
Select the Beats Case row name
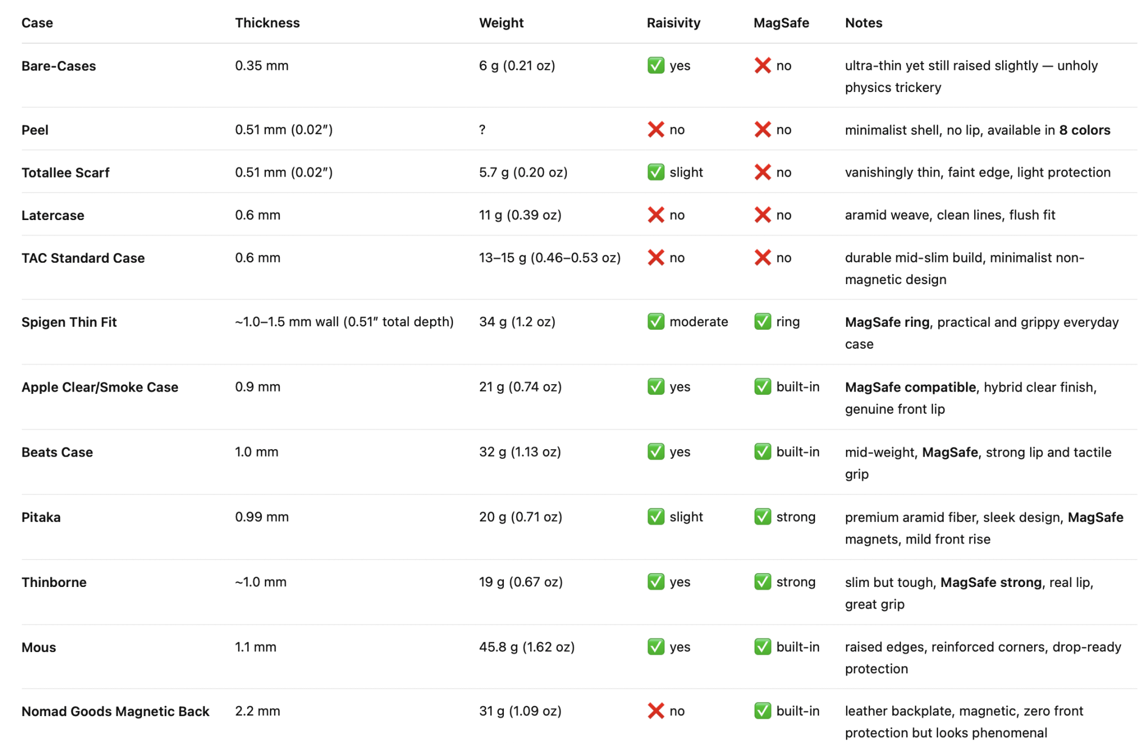tap(57, 452)
